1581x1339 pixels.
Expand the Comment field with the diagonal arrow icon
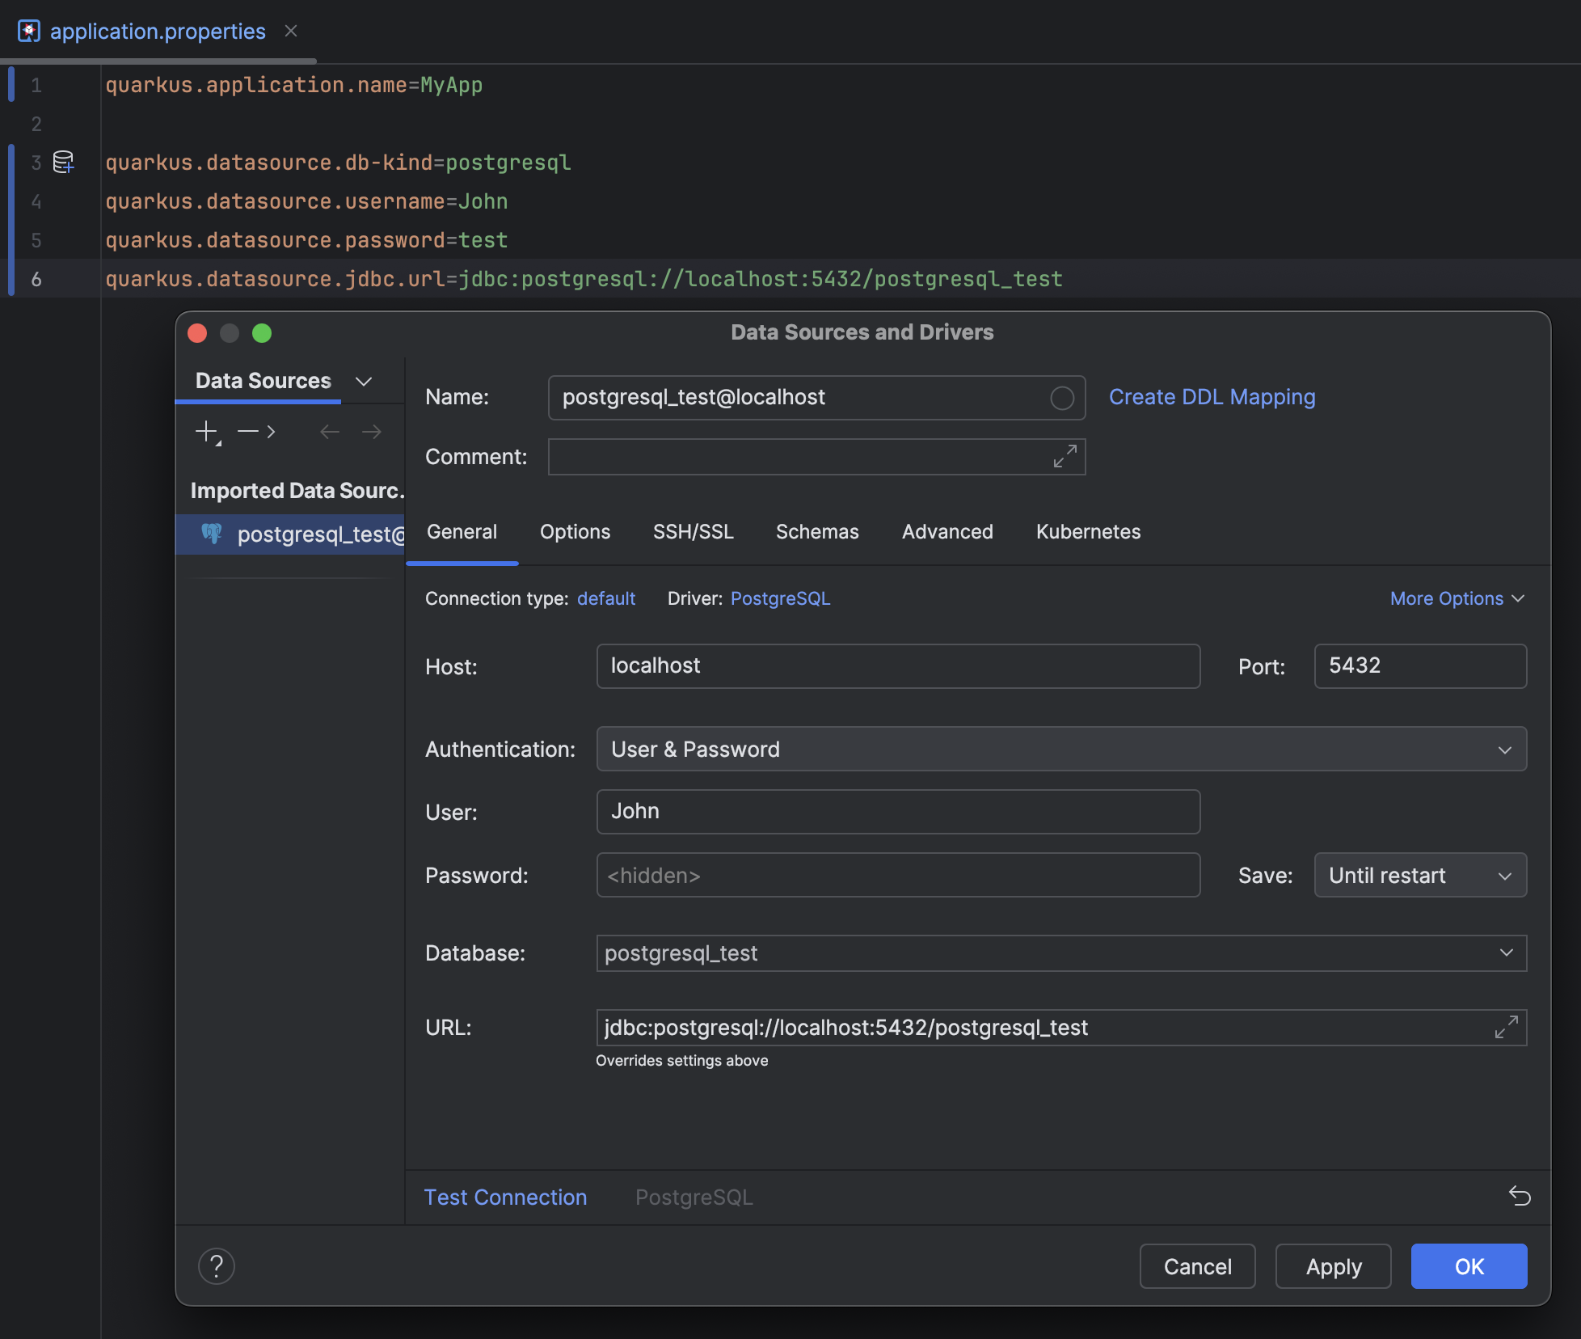tap(1065, 456)
